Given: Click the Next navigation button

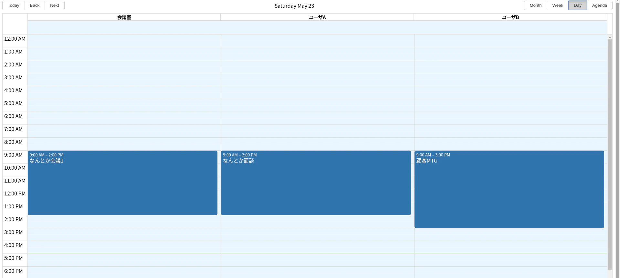Looking at the screenshot, I should (55, 5).
